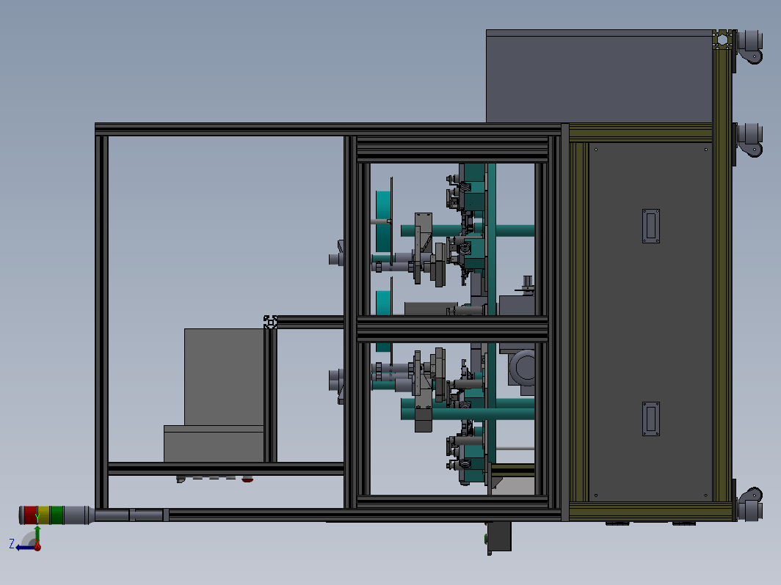The width and height of the screenshot is (781, 585).
Task: Click the blue Z axis arrow of triad
Action: tap(25, 548)
